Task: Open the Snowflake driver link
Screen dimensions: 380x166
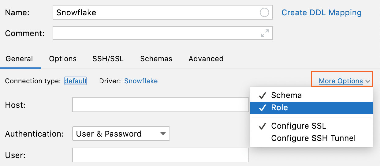Action: pos(141,81)
